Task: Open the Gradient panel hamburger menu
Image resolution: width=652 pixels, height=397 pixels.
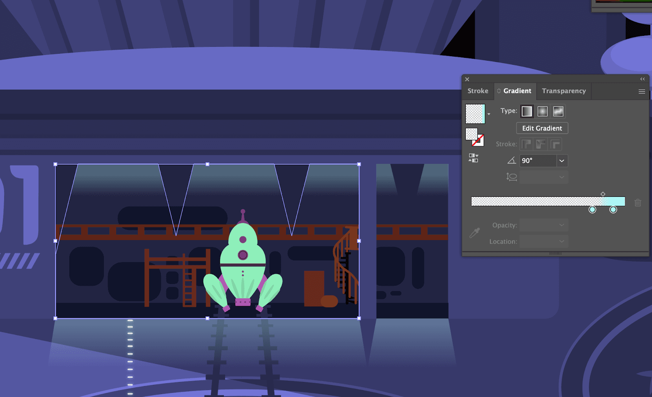Action: pyautogui.click(x=641, y=91)
